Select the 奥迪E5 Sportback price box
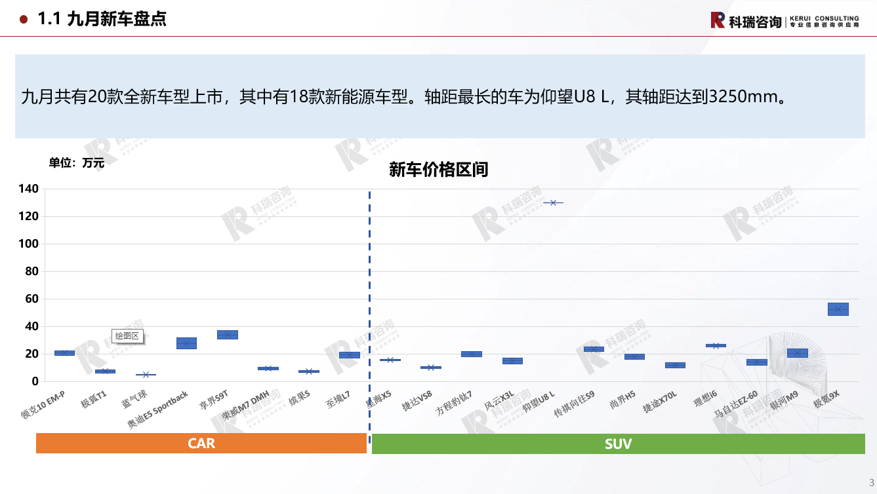 (x=186, y=343)
